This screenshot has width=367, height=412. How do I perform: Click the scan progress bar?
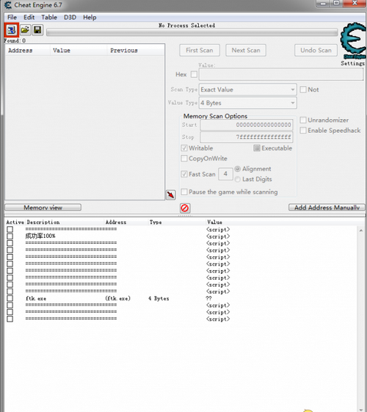pyautogui.click(x=192, y=32)
